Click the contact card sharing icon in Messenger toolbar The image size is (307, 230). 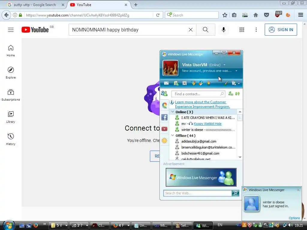point(176,83)
